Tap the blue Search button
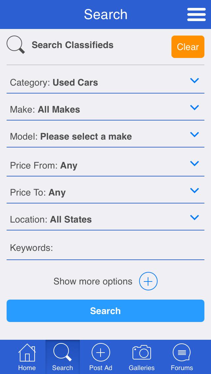Viewport: 211px width, 374px height. 105,311
